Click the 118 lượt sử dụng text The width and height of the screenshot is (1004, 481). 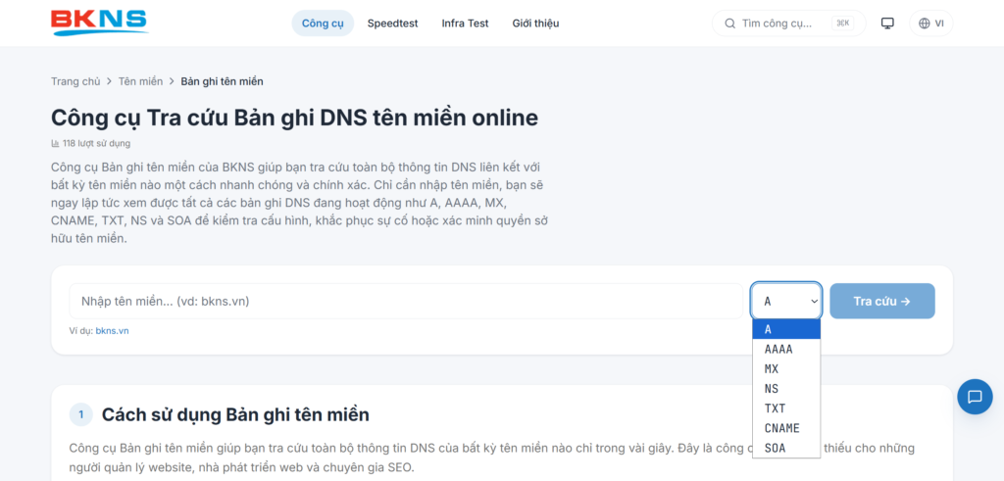pos(96,143)
